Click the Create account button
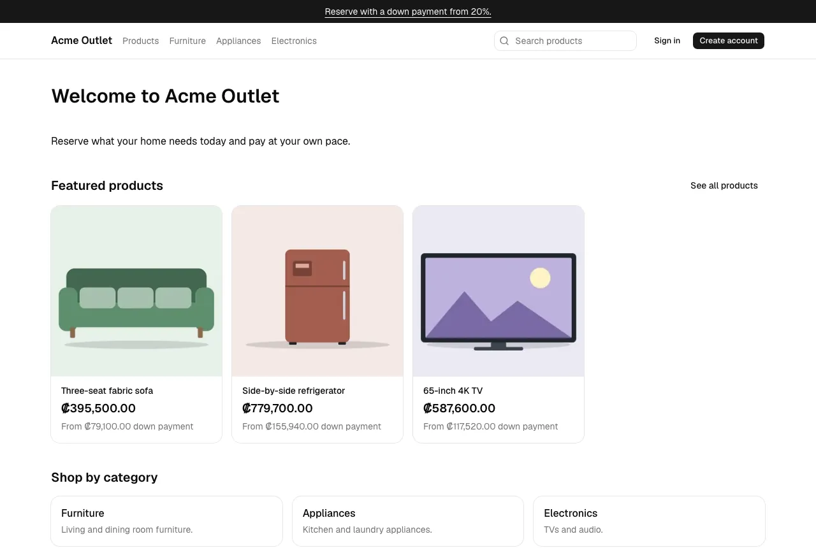This screenshot has width=816, height=548. (x=729, y=41)
